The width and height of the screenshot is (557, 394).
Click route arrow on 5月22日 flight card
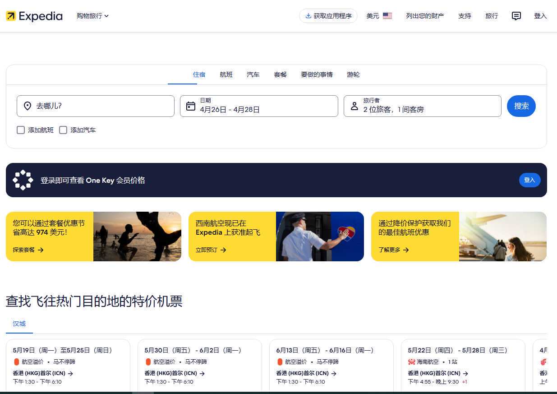coord(465,373)
